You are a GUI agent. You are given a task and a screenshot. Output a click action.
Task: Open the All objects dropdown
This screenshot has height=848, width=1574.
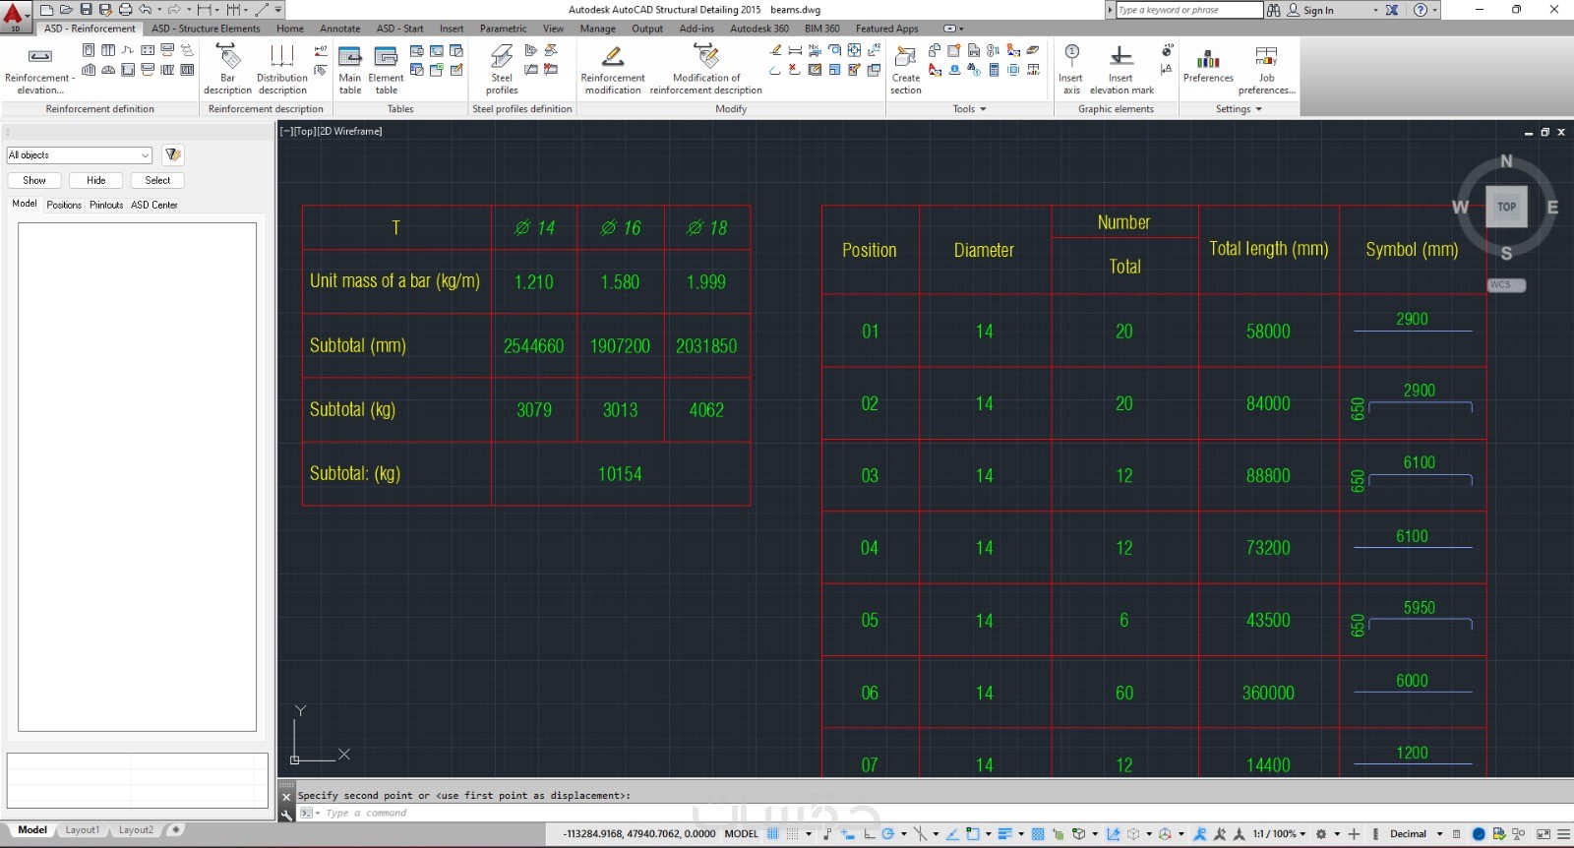point(80,155)
